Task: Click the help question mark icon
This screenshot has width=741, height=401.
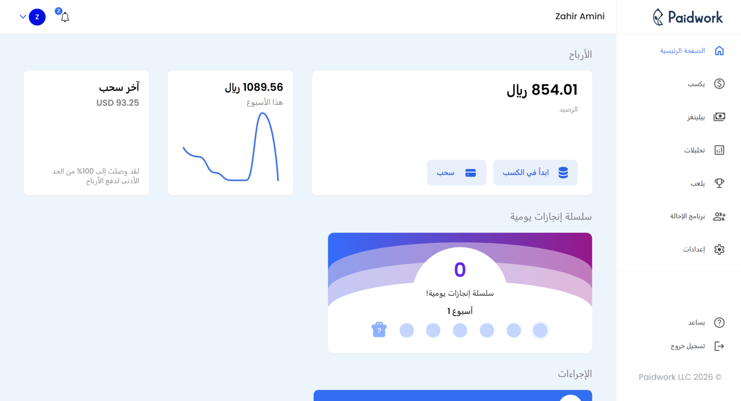Action: [719, 323]
